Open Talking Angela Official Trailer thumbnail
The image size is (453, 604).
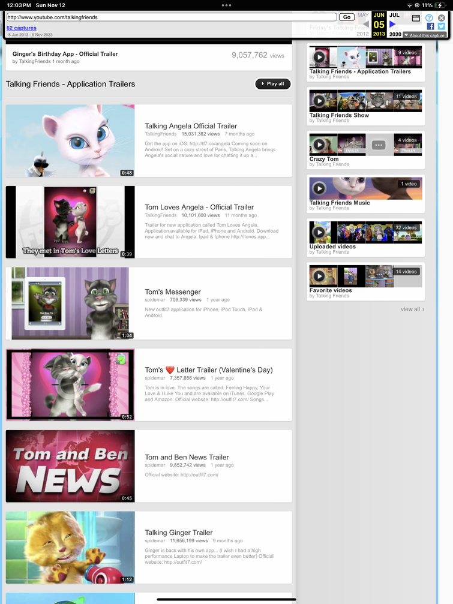tap(70, 140)
